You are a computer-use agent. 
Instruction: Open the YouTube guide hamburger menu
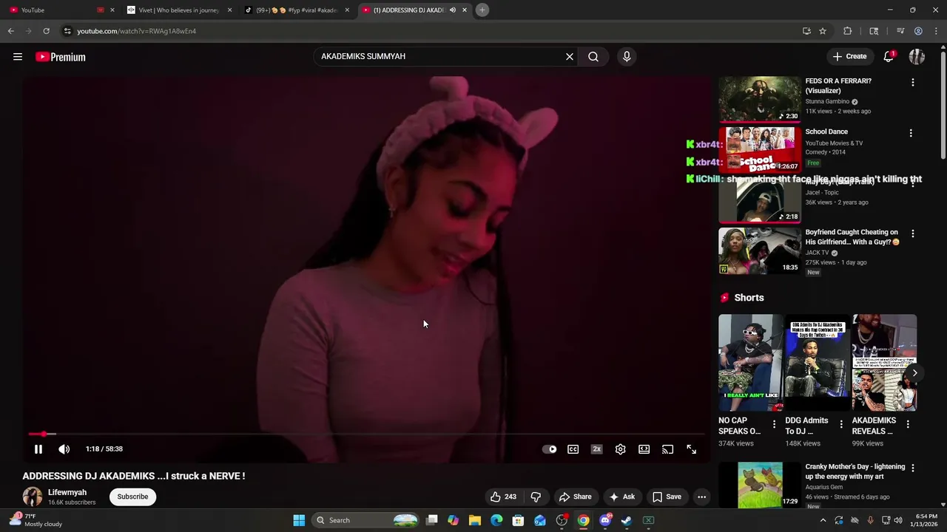(x=18, y=57)
